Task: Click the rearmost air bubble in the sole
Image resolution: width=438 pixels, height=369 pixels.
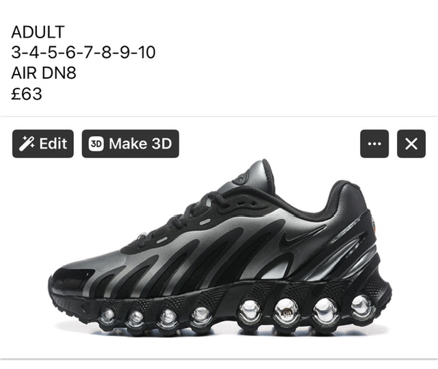Action: pyautogui.click(x=363, y=307)
